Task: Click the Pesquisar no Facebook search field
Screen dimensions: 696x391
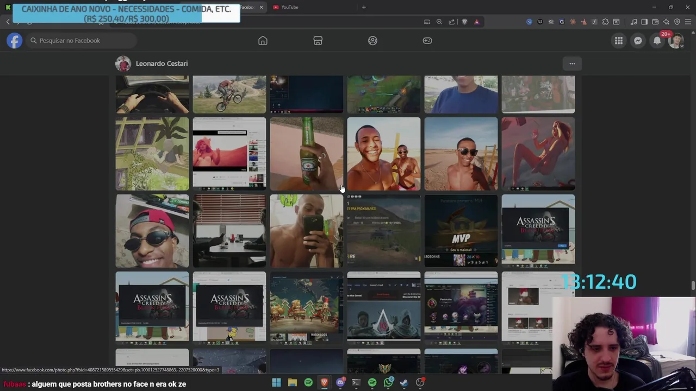Action: [82, 41]
